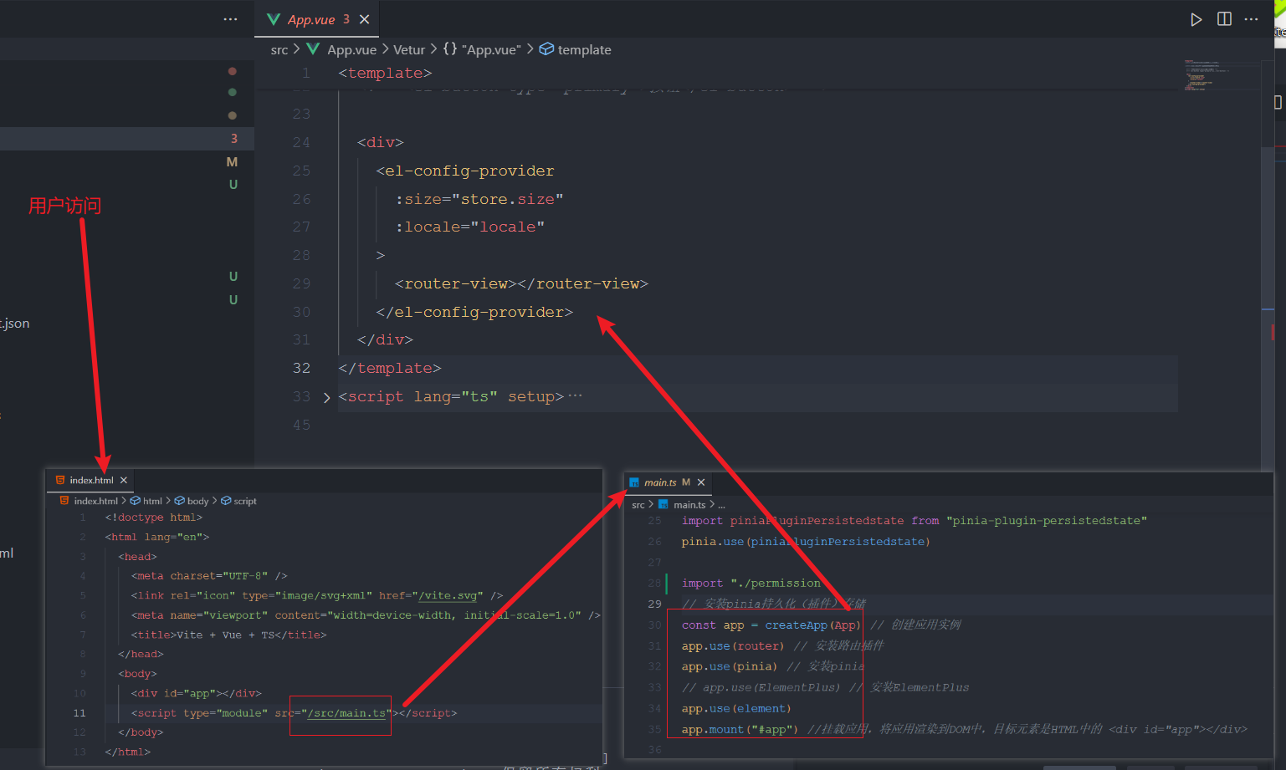The width and height of the screenshot is (1286, 770).
Task: Click the <router-view></router-view> line
Action: [x=521, y=283]
